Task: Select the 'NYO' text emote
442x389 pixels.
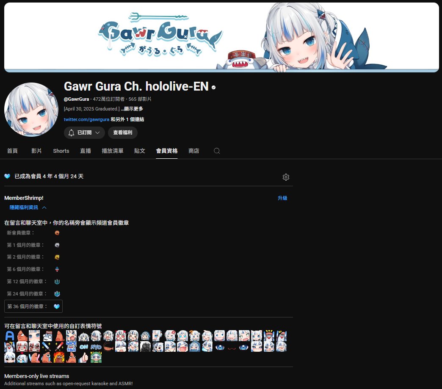Action: [96, 347]
